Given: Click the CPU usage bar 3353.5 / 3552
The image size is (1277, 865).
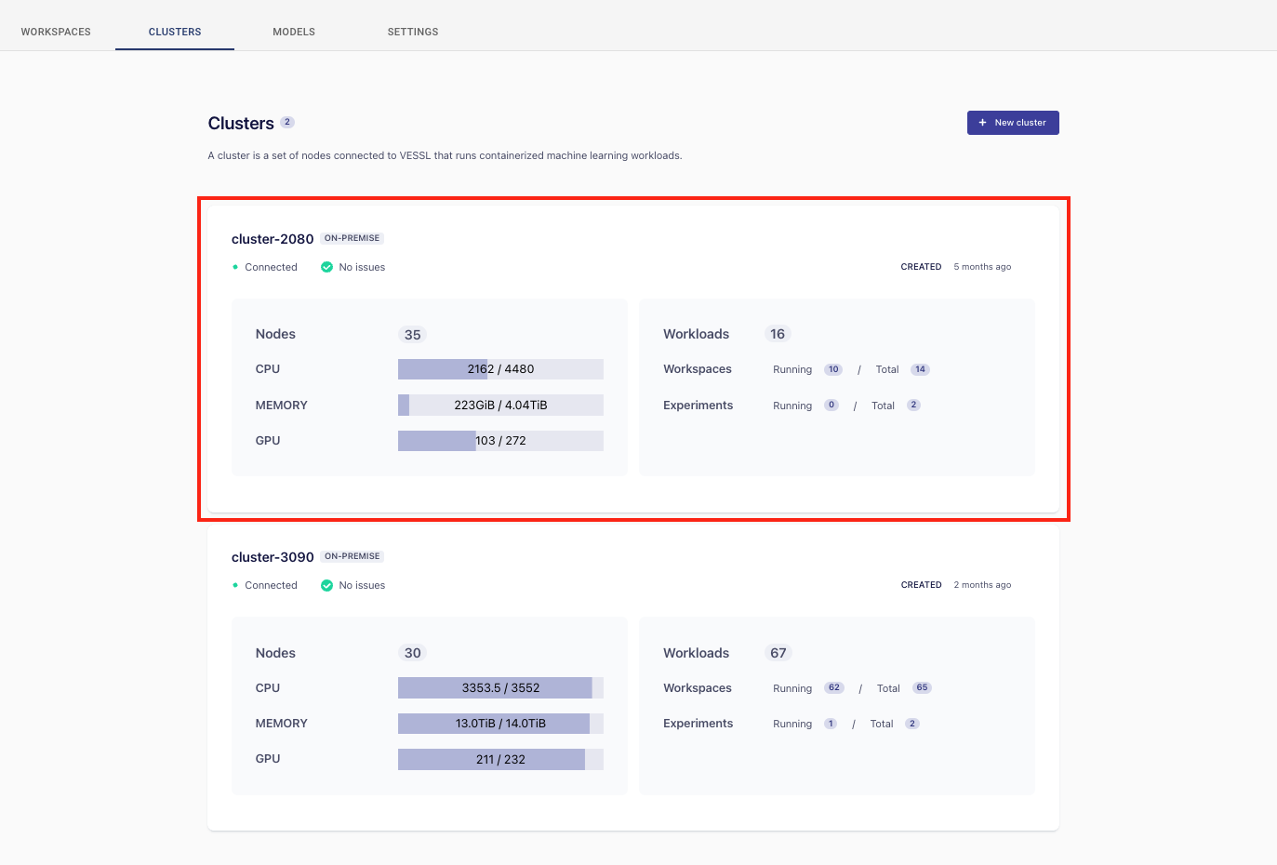Looking at the screenshot, I should click(x=500, y=688).
